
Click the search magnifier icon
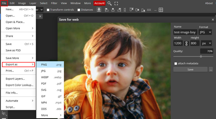point(110,3)
